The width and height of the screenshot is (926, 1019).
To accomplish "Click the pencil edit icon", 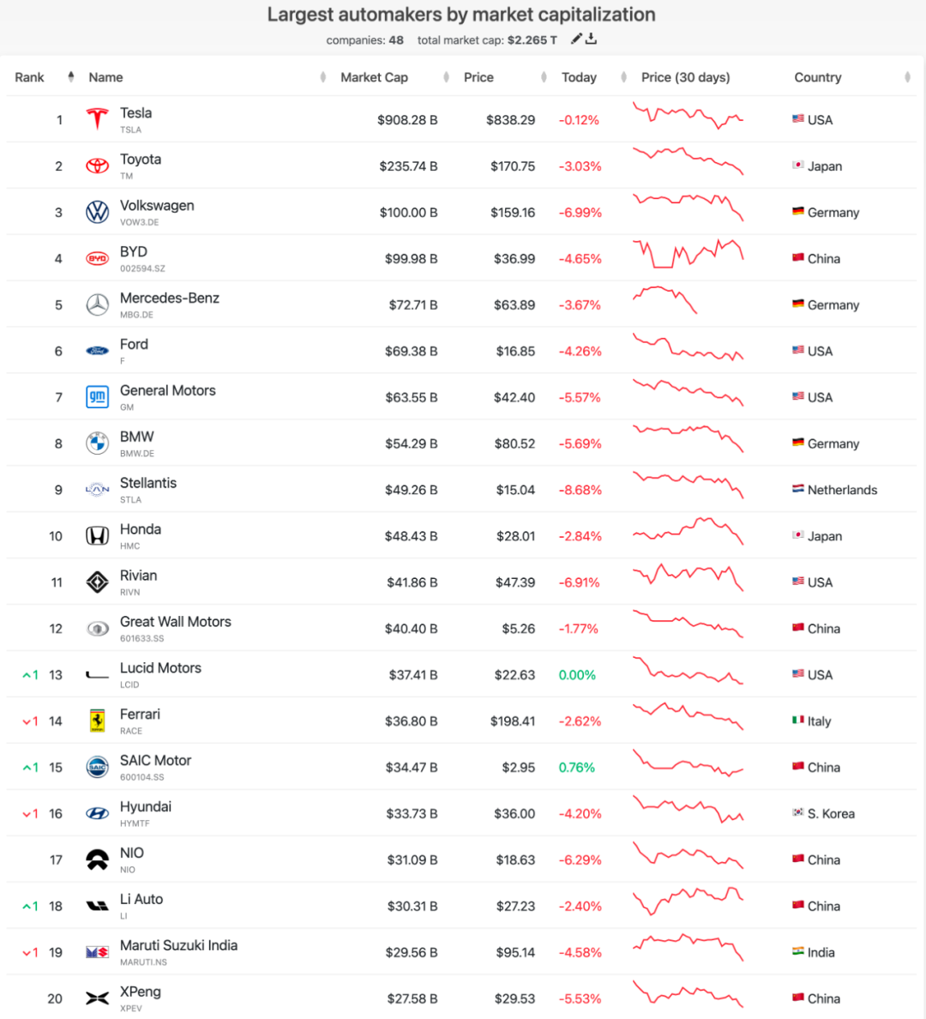I will point(575,39).
